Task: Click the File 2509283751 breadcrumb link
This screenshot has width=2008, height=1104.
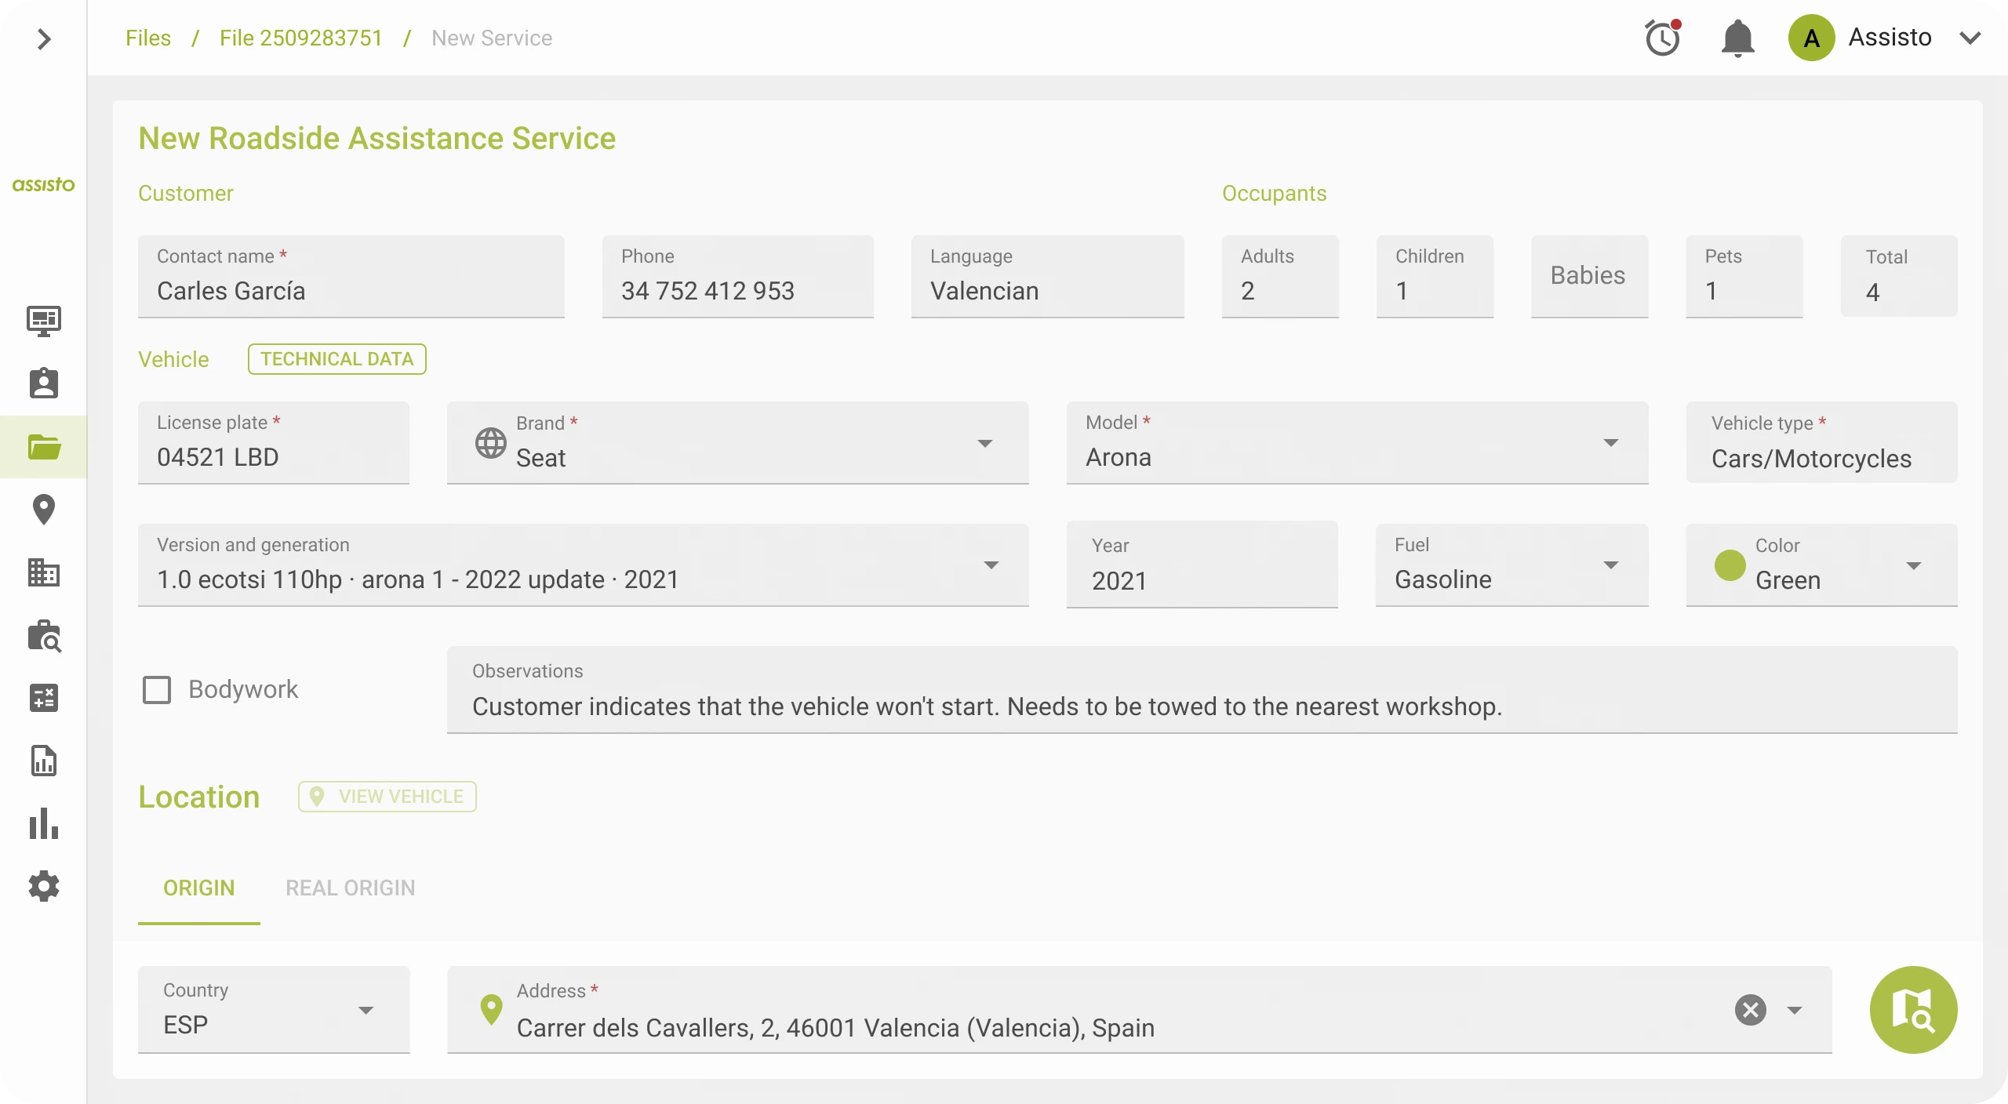Action: coord(300,38)
